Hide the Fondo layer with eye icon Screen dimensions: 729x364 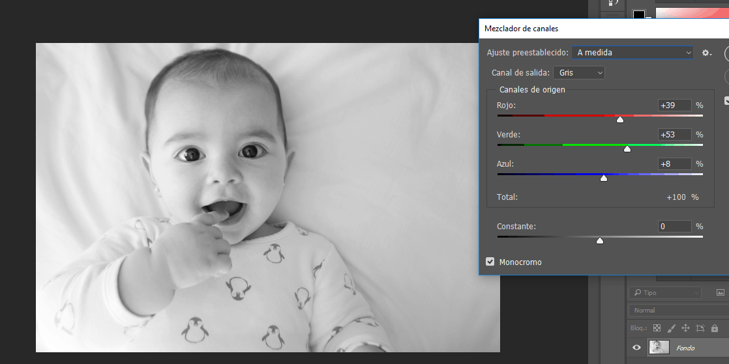pyautogui.click(x=637, y=347)
